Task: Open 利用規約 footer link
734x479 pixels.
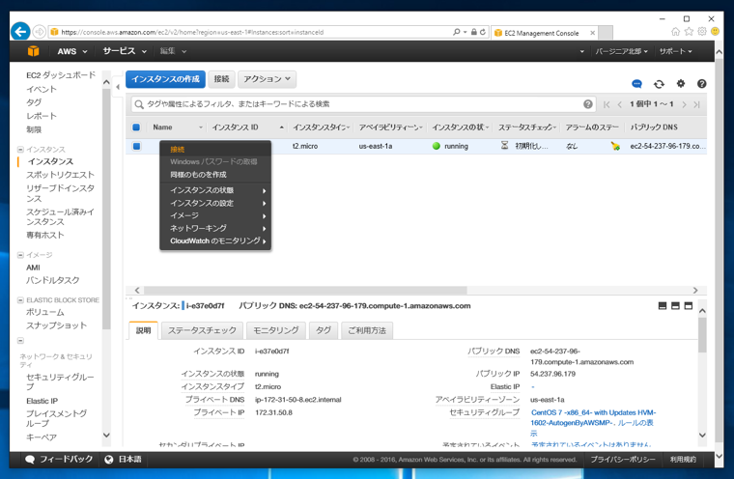Action: point(683,460)
